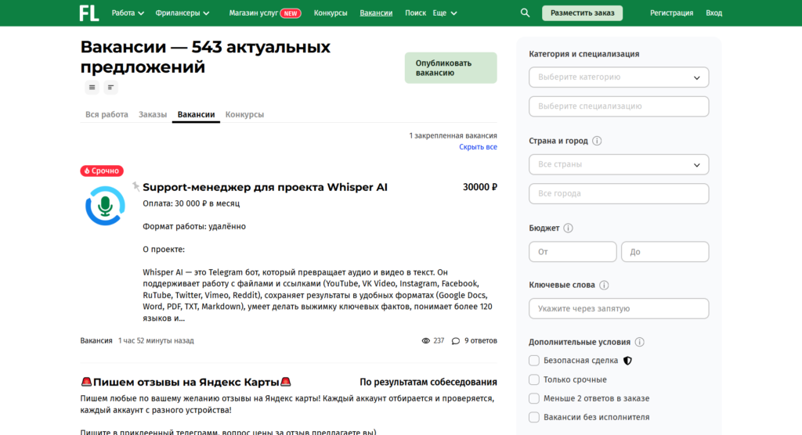
Task: Click the 1 час 52 минуты назад timestamp
Action: point(156,341)
